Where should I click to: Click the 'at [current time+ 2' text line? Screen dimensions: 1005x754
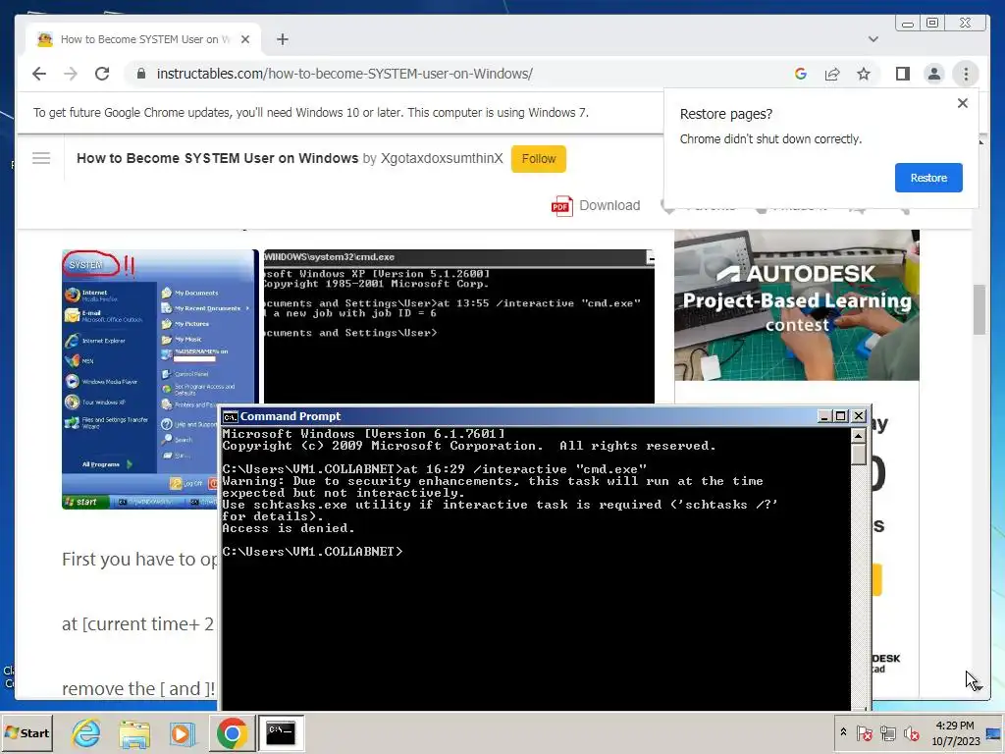137,623
